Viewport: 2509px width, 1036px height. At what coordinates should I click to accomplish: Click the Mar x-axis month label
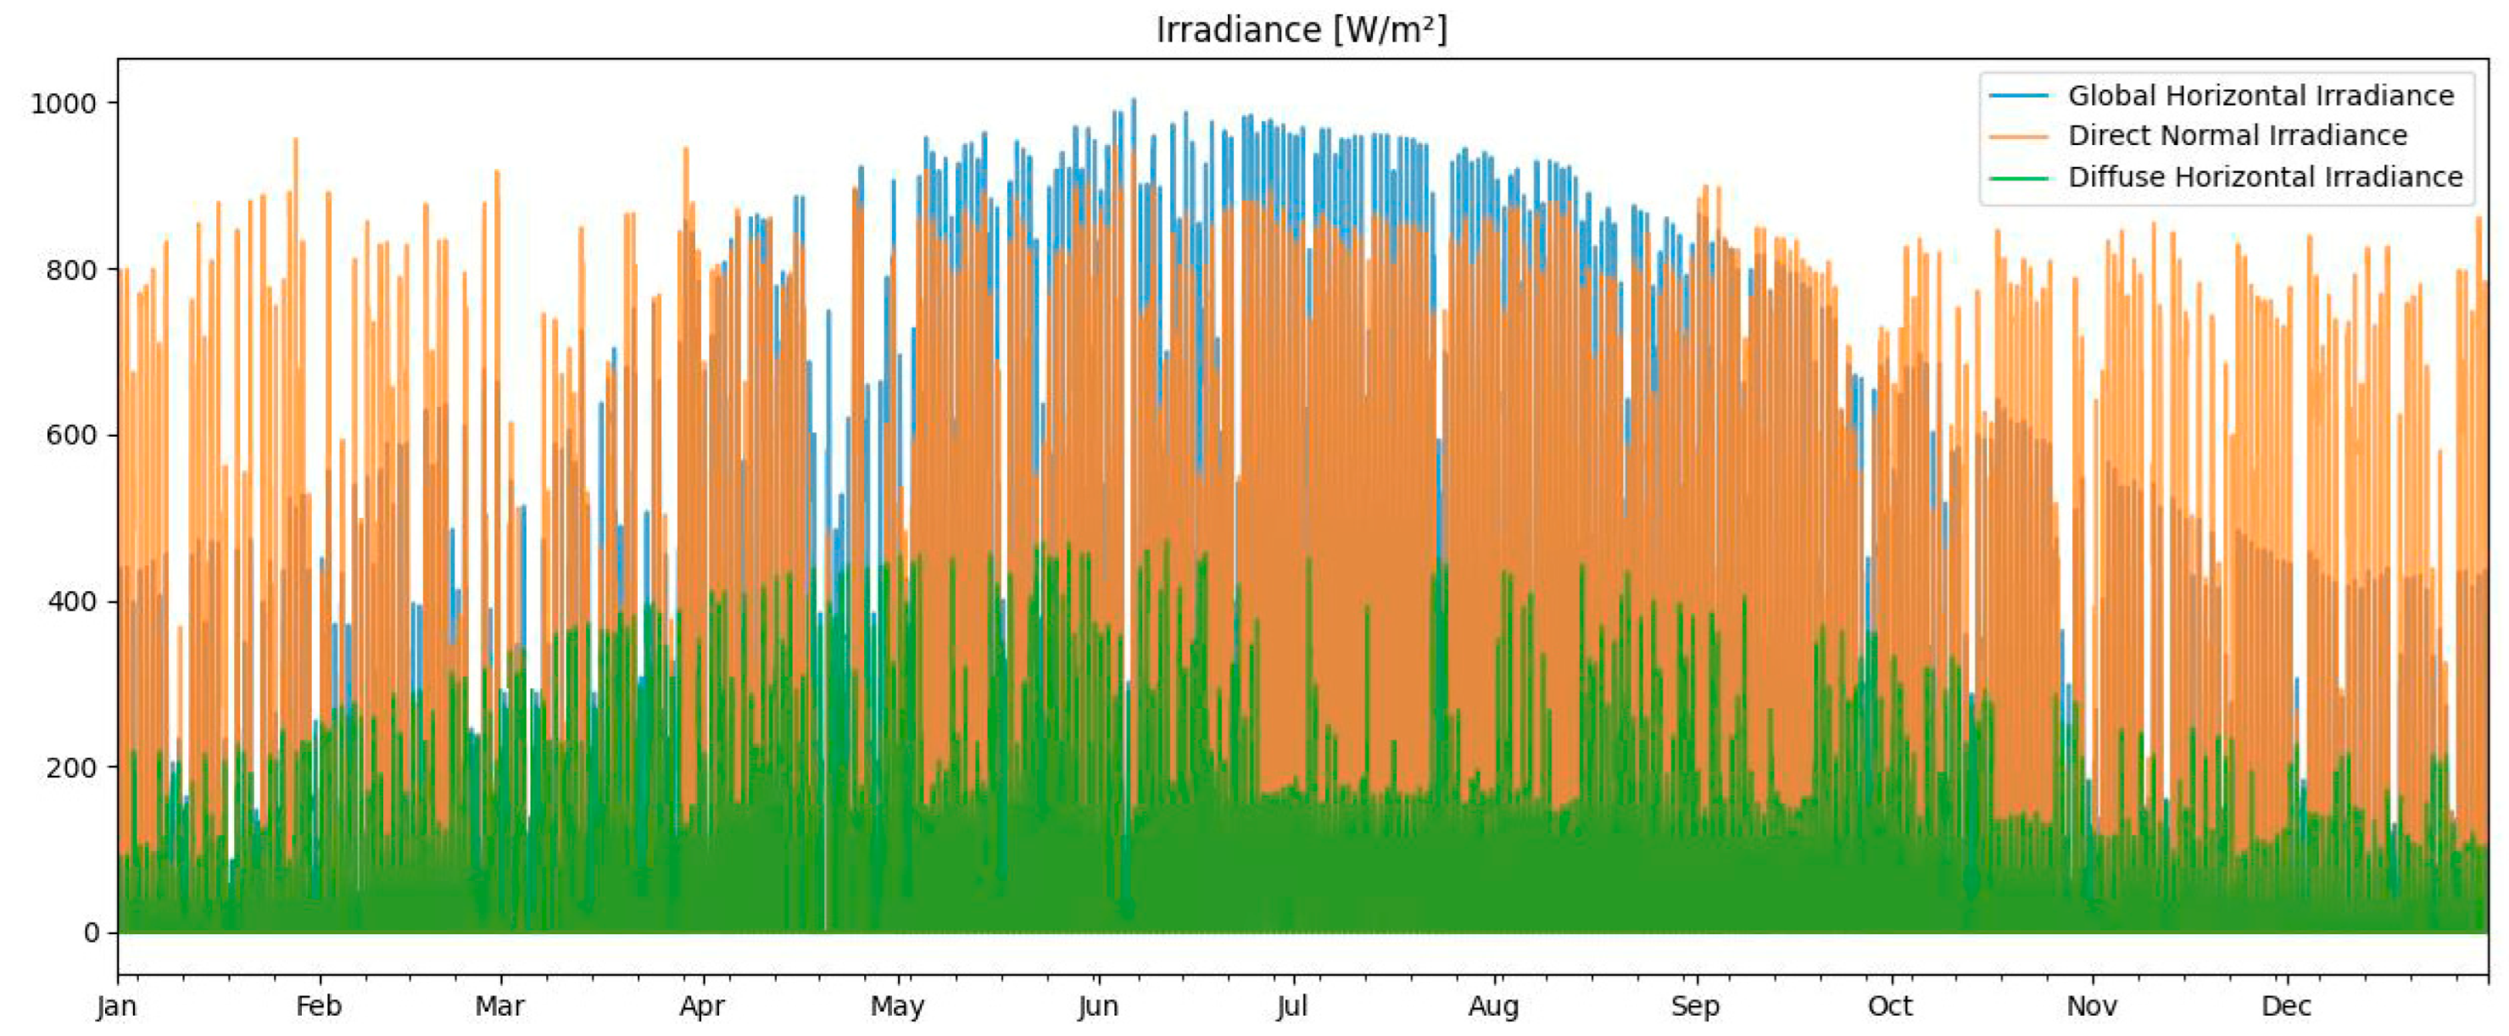pos(499,1007)
